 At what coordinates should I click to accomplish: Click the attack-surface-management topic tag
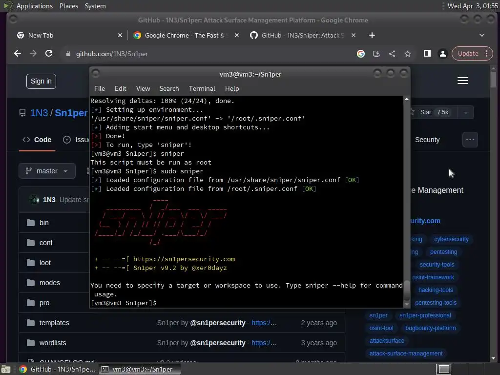pos(406,354)
